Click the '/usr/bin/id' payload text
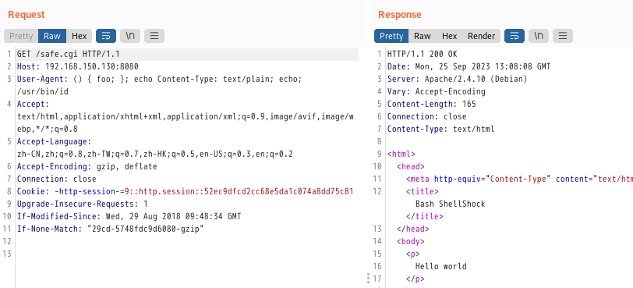633x288 pixels. (x=42, y=91)
